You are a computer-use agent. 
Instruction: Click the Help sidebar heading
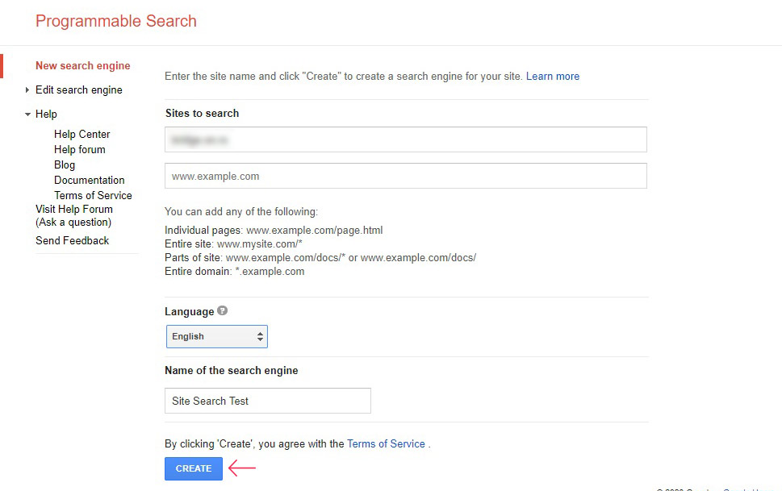(46, 114)
